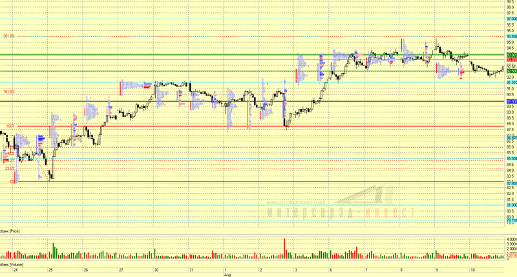Viewport: 517px width, 277px height.
Task: Click the 92.0 price axis label
Action: (511, 77)
